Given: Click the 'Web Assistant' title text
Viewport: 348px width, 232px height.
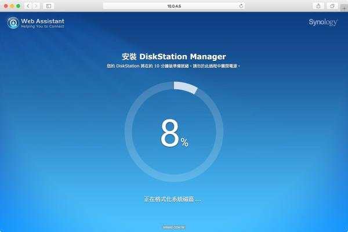Looking at the screenshot, I should (42, 21).
